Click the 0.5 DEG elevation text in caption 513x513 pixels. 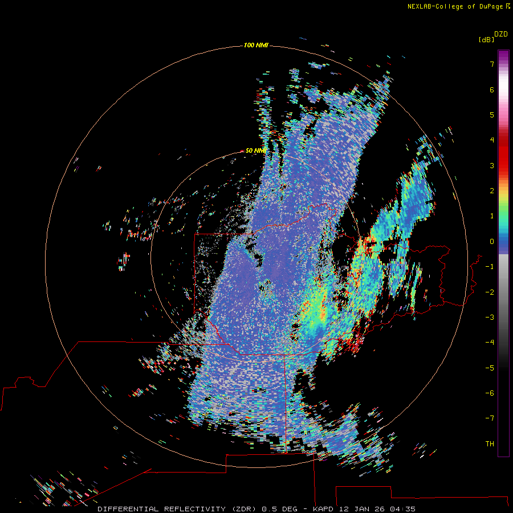click(x=280, y=509)
